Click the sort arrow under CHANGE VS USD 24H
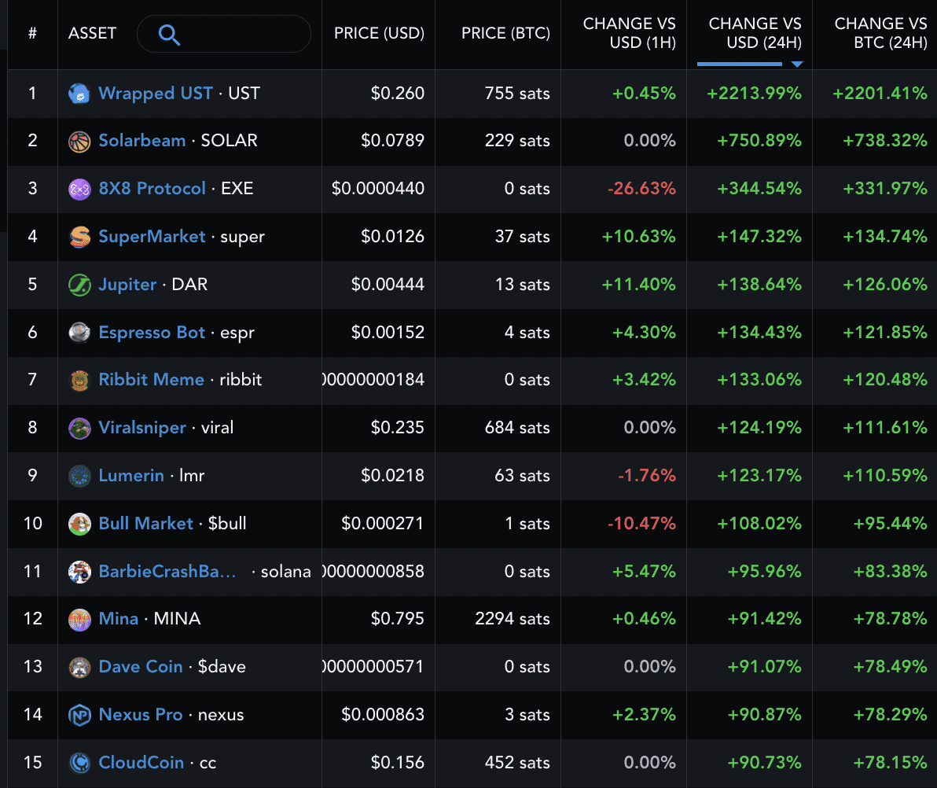 tap(796, 63)
